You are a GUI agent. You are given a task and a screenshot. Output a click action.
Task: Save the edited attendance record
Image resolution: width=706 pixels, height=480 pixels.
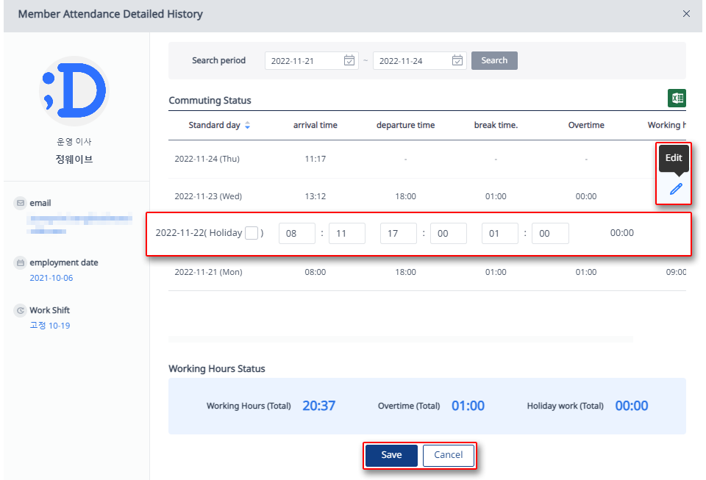point(391,455)
